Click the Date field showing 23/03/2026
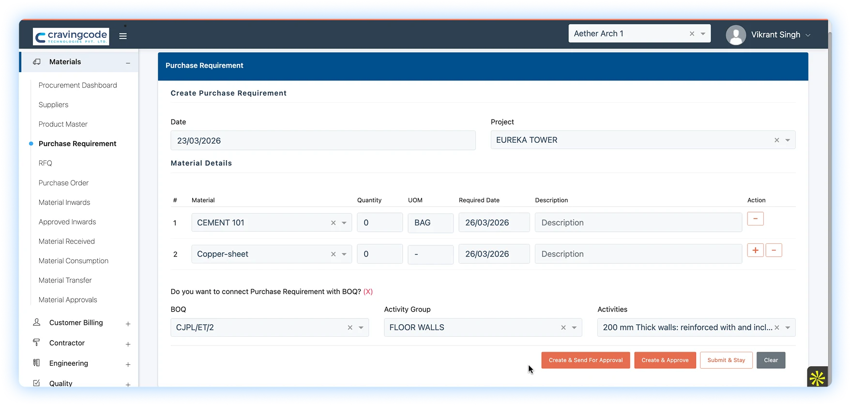 tap(323, 140)
